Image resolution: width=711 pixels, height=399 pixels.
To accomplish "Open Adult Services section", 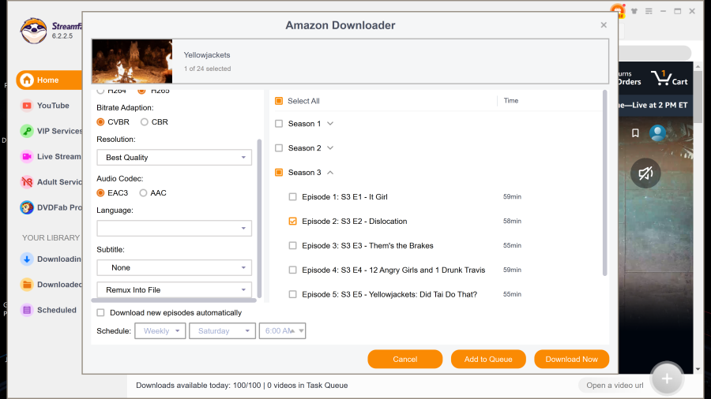I will point(49,182).
